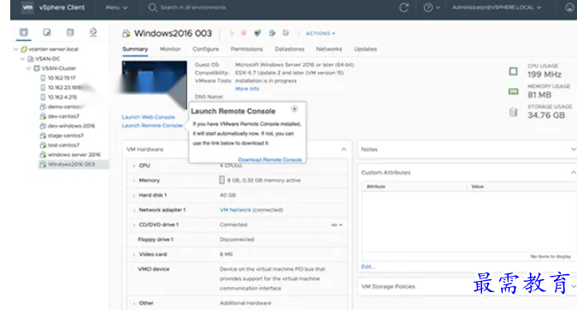This screenshot has width=577, height=310.
Task: Collapse the VM Hardware panel
Action: (x=344, y=149)
